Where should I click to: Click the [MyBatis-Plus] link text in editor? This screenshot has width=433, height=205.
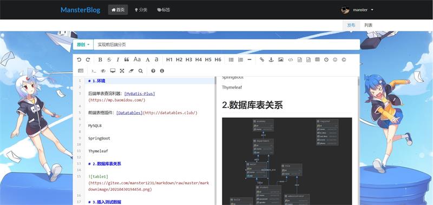click(x=140, y=94)
